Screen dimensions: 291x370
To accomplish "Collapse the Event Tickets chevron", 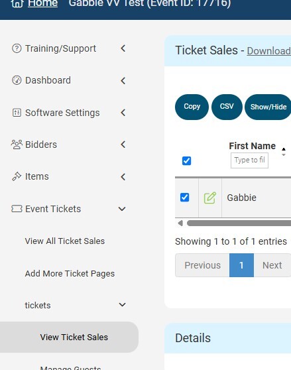I will pos(122,209).
